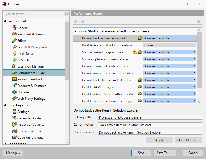Select Product Feedback in the options tree
The height and width of the screenshot is (159, 206).
point(30,79)
